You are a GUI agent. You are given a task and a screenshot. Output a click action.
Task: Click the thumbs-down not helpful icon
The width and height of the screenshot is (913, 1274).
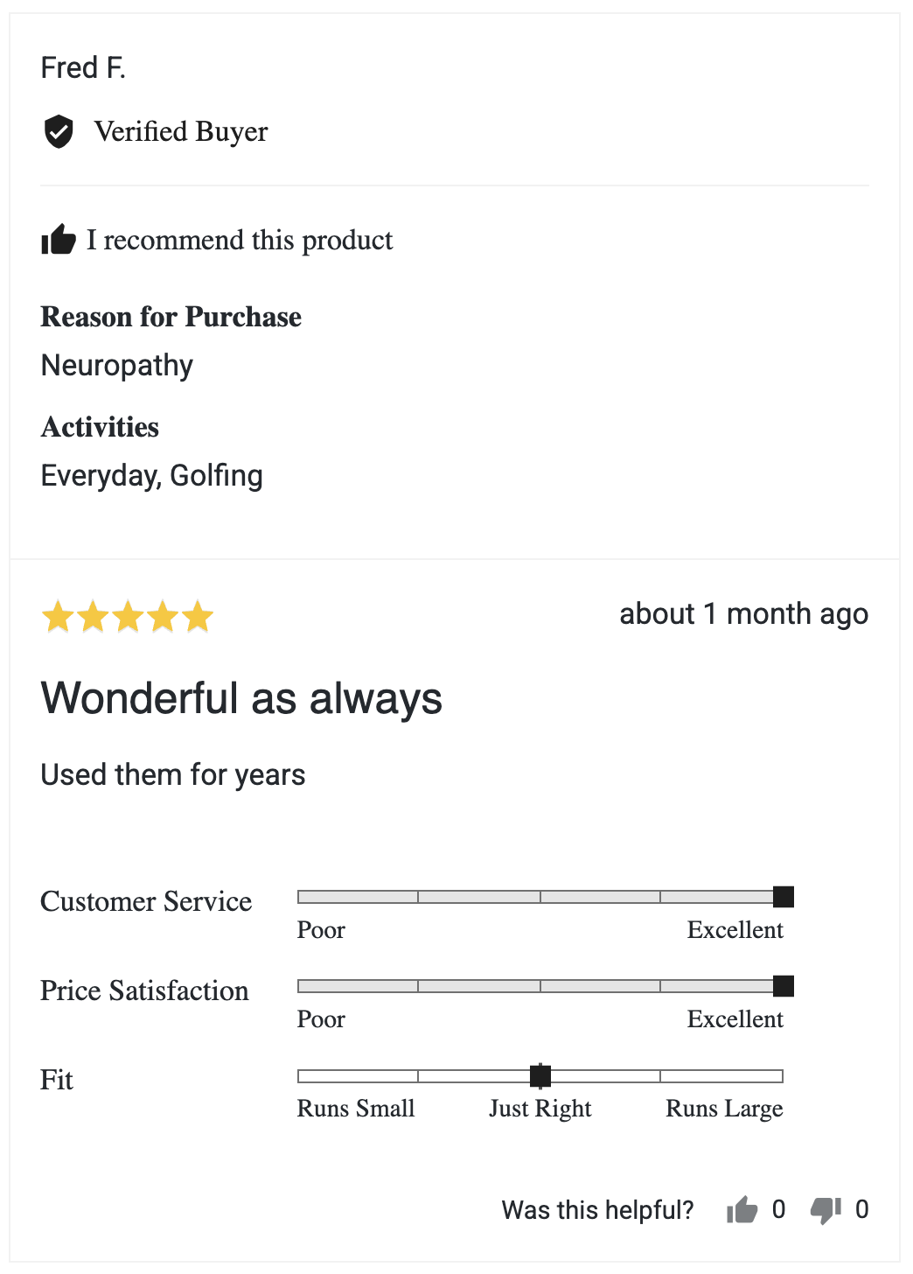(826, 1210)
